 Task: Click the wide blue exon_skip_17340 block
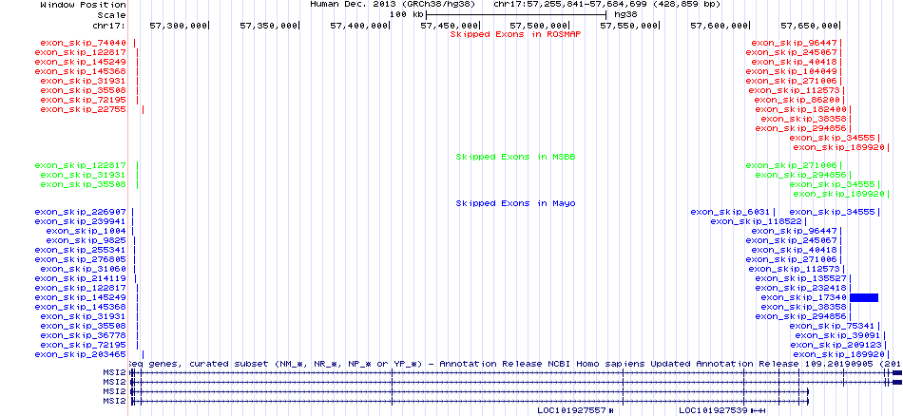tap(863, 297)
